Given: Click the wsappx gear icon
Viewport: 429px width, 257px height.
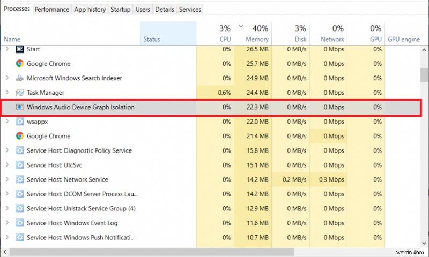Looking at the screenshot, I should 20,122.
